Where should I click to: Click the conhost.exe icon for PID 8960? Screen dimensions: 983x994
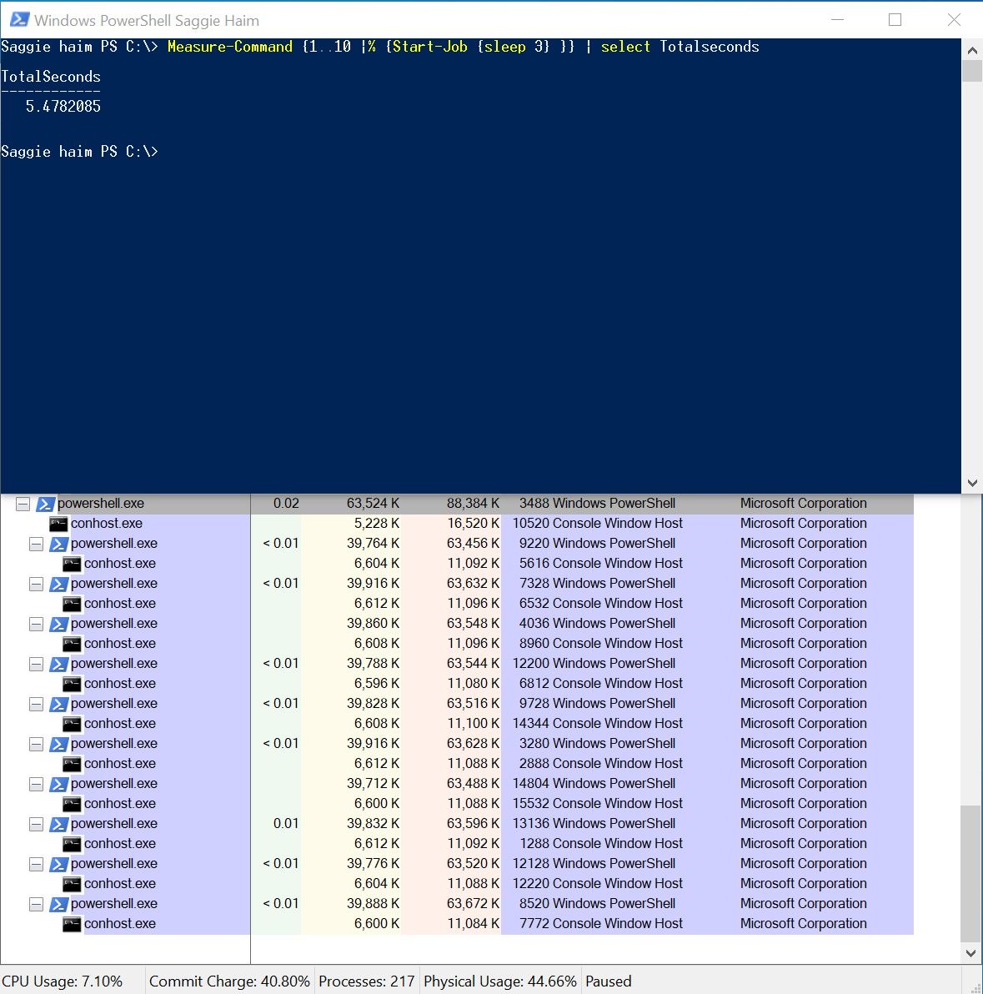72,644
